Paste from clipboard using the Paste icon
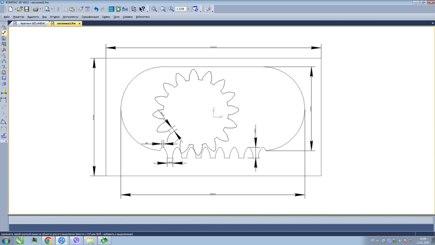This screenshot has width=435, height=245. 72,9
